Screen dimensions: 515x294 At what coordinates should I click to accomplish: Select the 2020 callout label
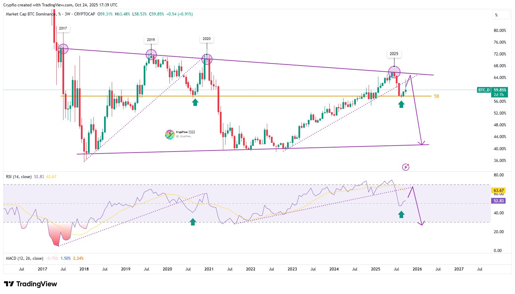click(x=206, y=39)
